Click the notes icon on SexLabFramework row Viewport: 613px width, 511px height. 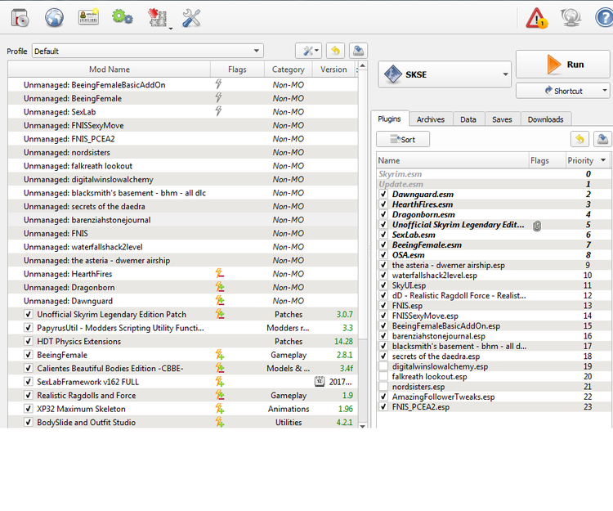point(320,382)
